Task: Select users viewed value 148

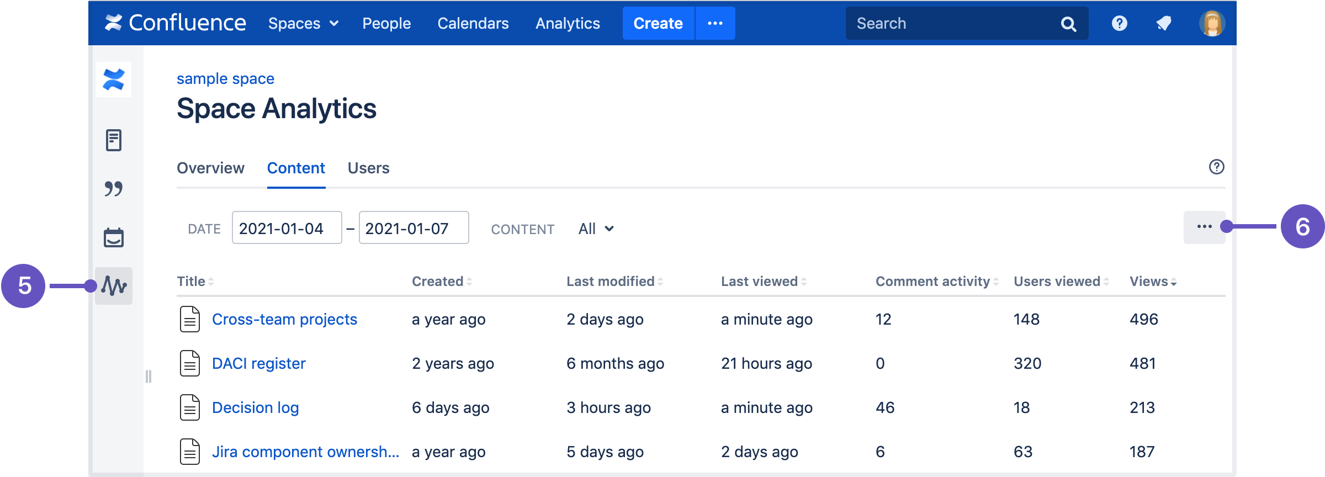Action: [1026, 319]
